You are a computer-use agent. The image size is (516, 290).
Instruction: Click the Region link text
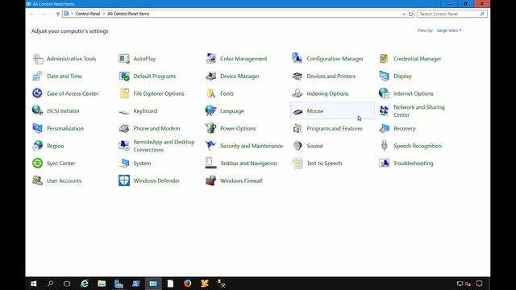tap(56, 146)
